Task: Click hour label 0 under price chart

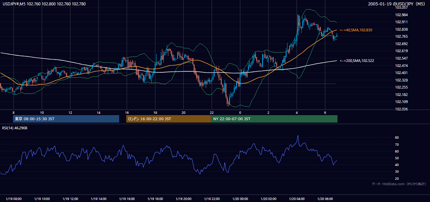Action: 240,112
